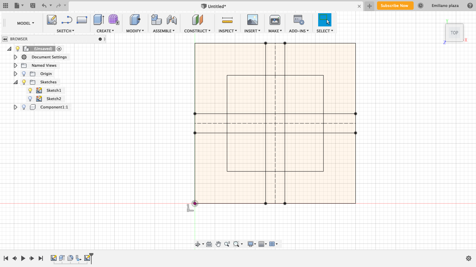
Task: Activate the Unsaved component radio button
Action: (x=59, y=49)
